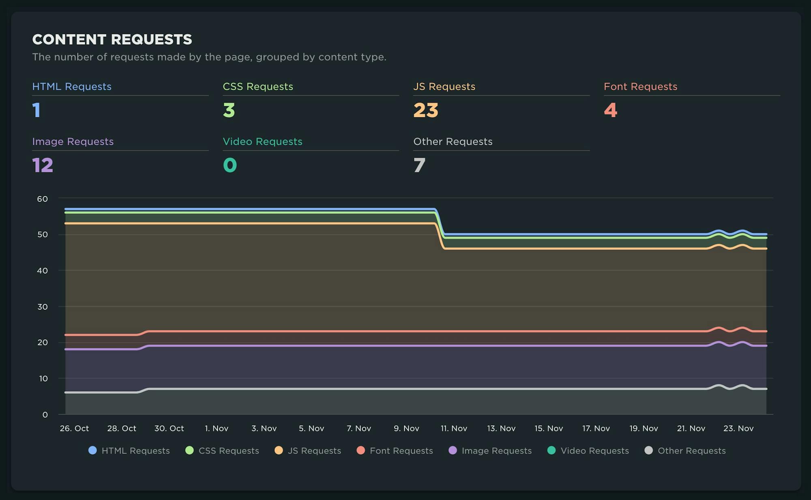The width and height of the screenshot is (811, 500).
Task: Click the gray Other Requests legend dot
Action: pyautogui.click(x=648, y=451)
